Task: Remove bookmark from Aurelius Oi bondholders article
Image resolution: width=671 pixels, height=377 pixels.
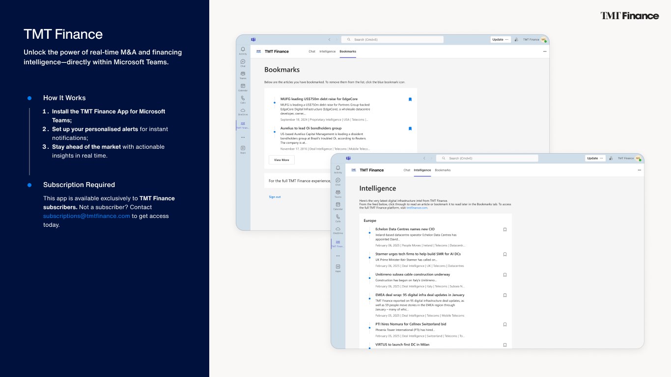Action: tap(410, 129)
